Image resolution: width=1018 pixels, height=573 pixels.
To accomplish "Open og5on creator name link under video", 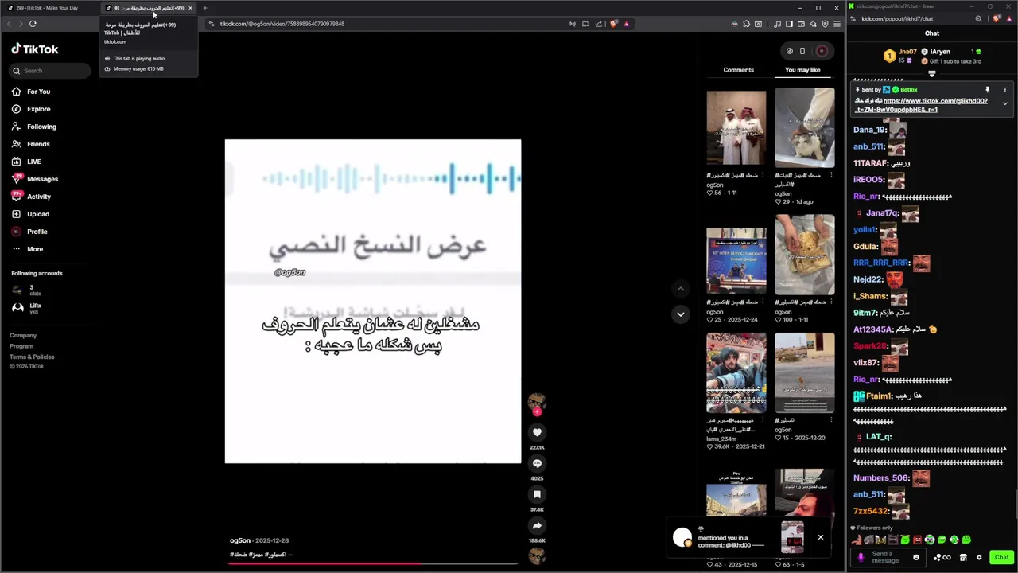I will click(240, 540).
